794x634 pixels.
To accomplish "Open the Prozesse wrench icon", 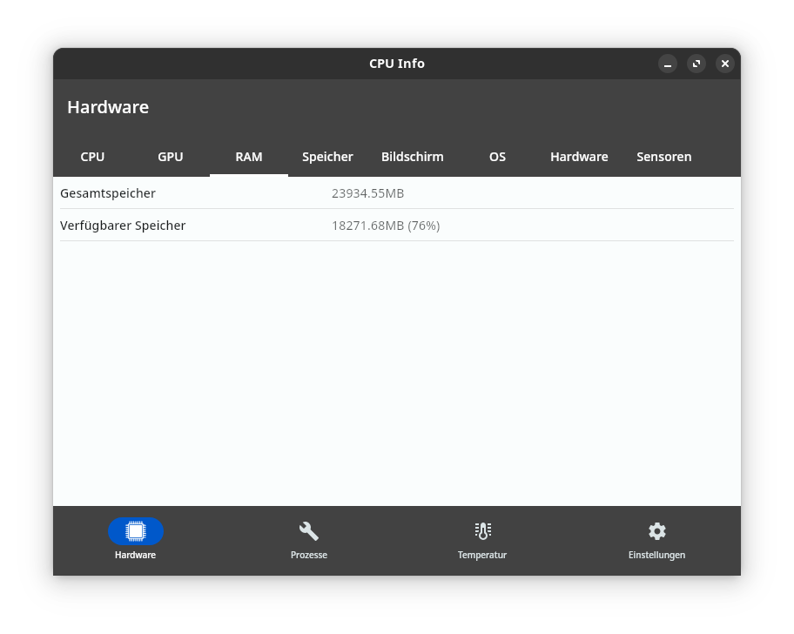I will point(309,531).
